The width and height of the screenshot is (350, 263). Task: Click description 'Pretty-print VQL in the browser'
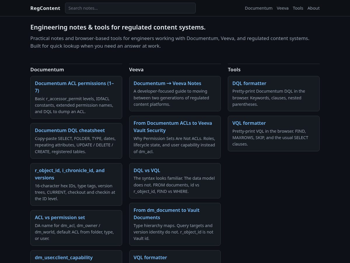(270, 138)
